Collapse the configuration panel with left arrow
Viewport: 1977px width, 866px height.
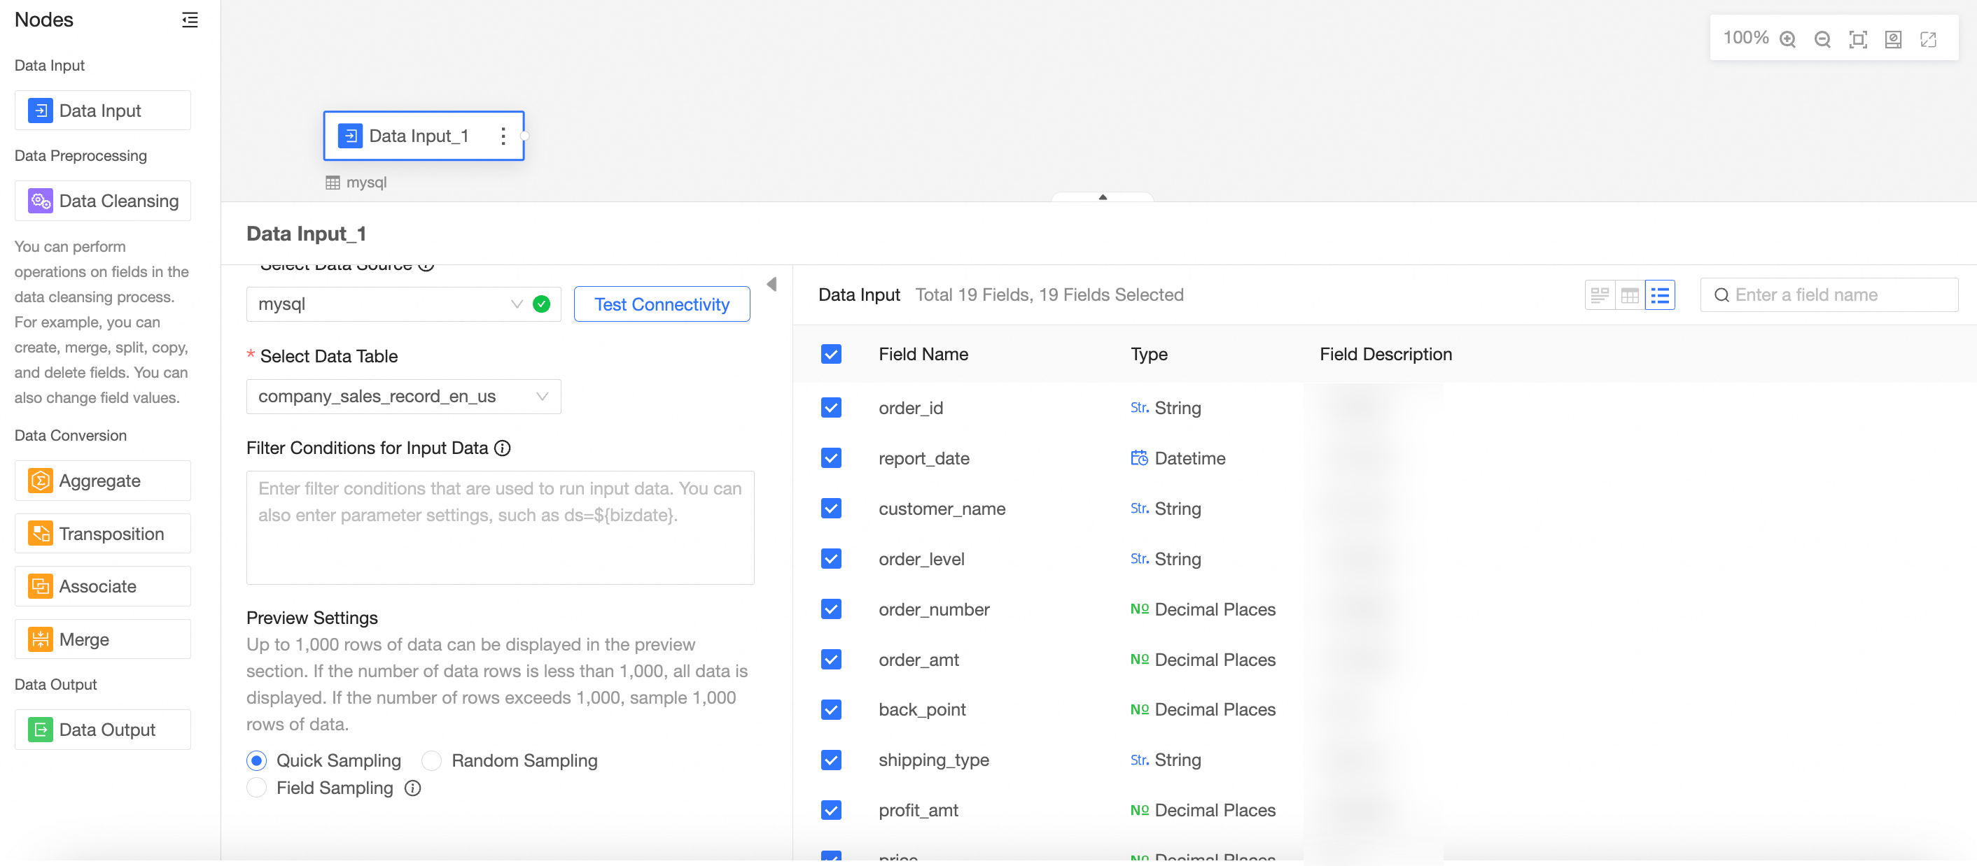coord(771,285)
